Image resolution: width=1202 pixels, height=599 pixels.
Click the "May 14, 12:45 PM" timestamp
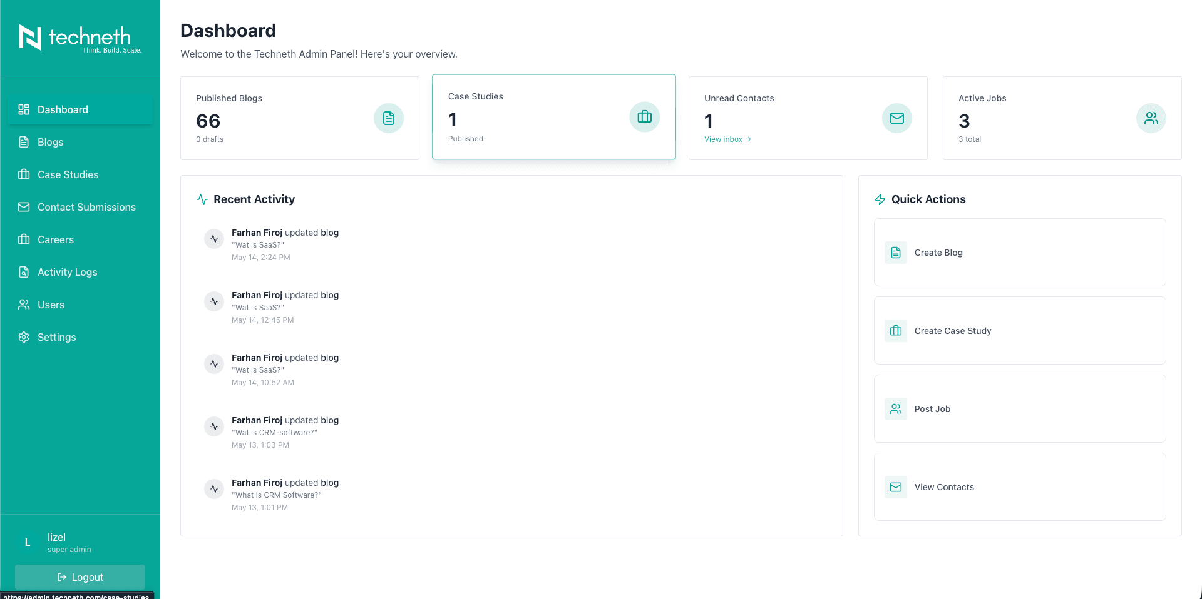pyautogui.click(x=263, y=320)
